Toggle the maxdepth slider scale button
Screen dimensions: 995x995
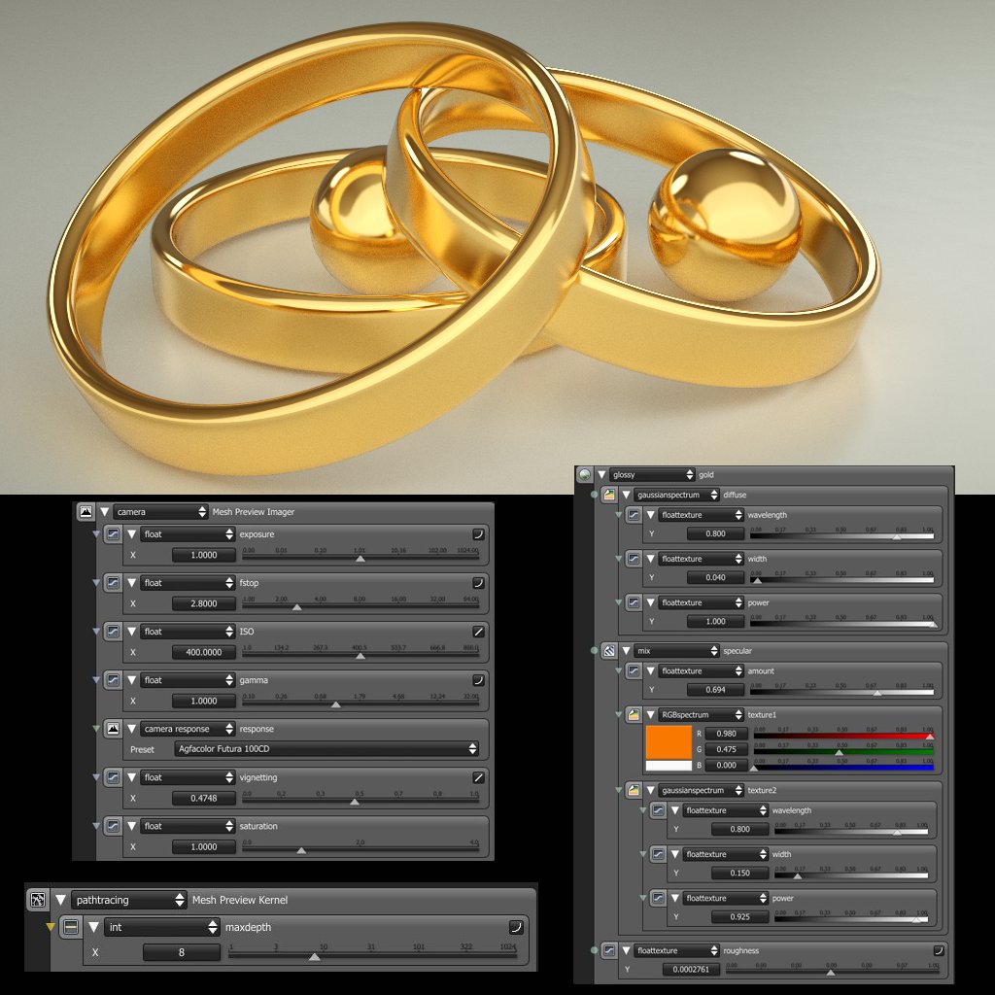[x=516, y=927]
